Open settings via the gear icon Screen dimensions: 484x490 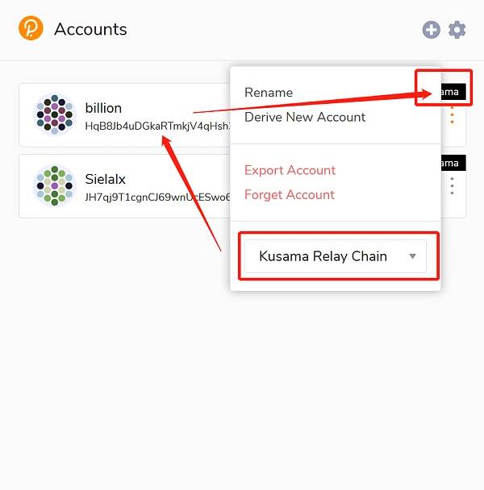point(457,30)
